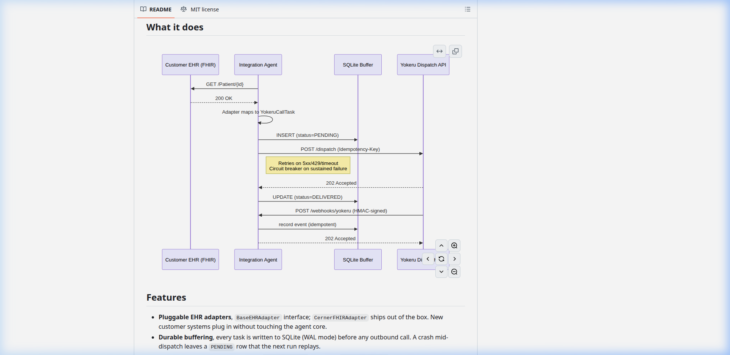
Task: Click the 'BaseEHRAdapter' code text
Action: point(258,318)
